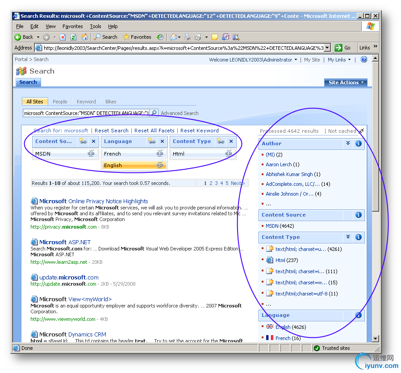The height and width of the screenshot is (373, 401).
Task: Open the Favorites star button
Action: point(137,37)
